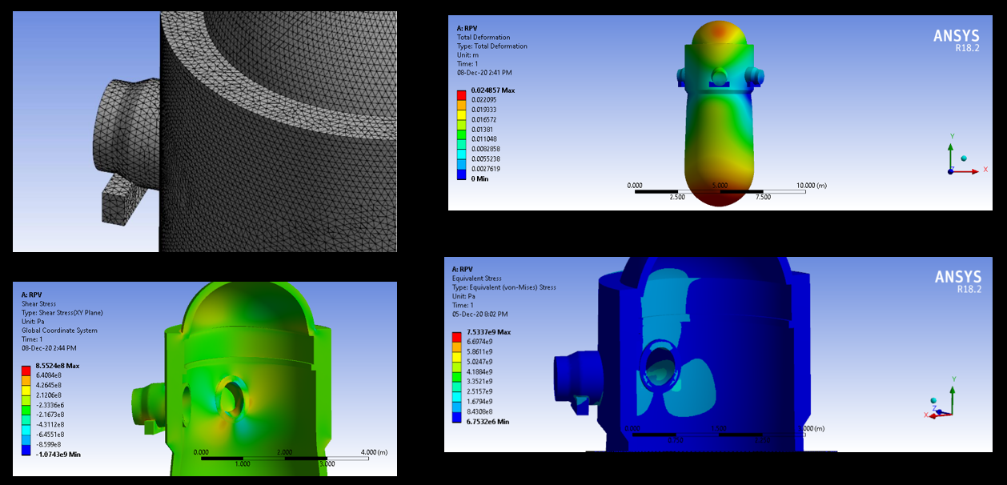
Task: Click the -6.4551e8 legend value
Action: click(49, 435)
